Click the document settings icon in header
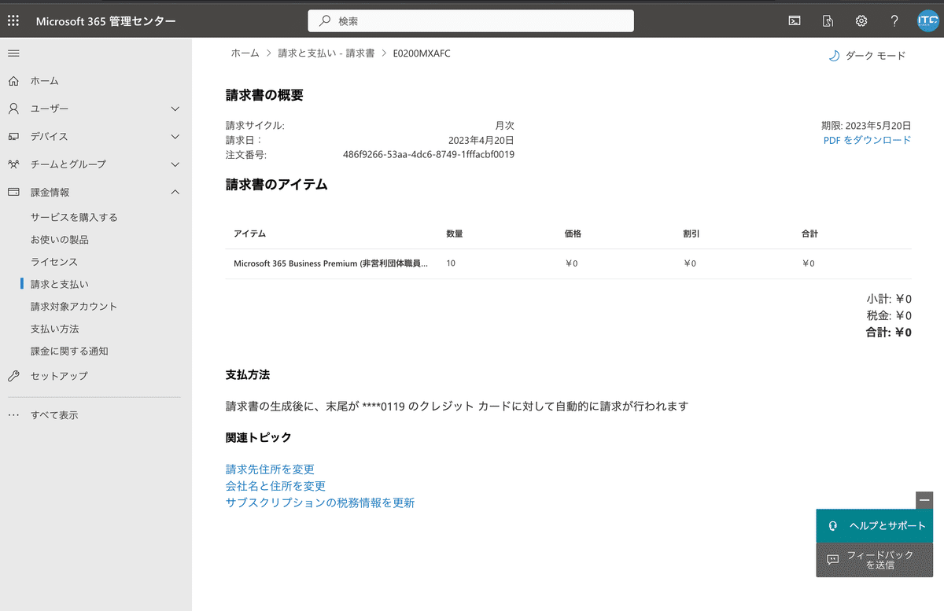Viewport: 944px width, 611px height. pos(828,20)
